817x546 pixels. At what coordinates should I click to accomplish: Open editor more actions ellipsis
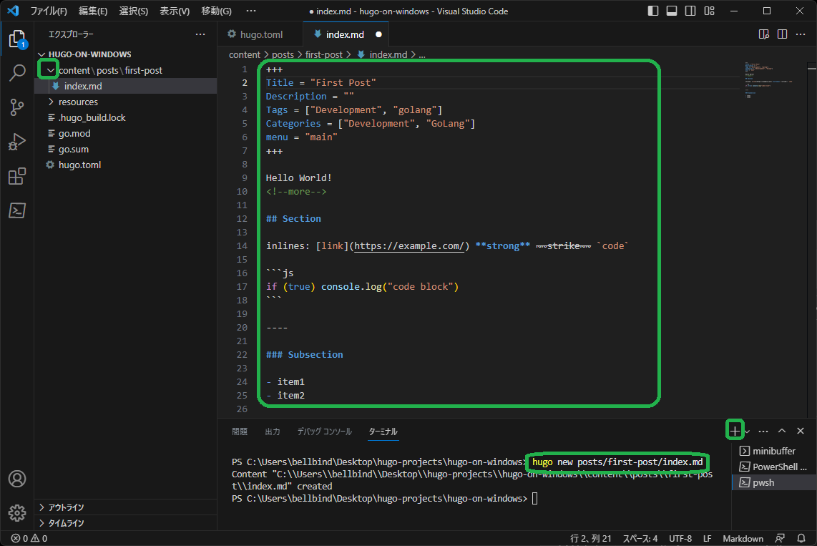(801, 34)
